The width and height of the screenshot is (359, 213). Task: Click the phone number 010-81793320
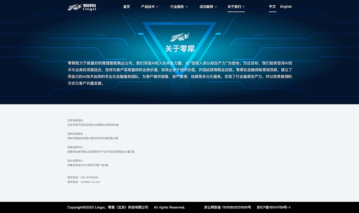point(89,177)
